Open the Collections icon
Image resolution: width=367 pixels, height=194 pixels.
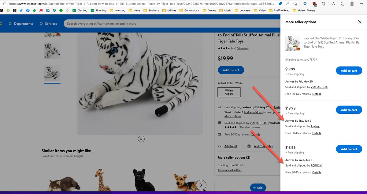tap(342, 4)
